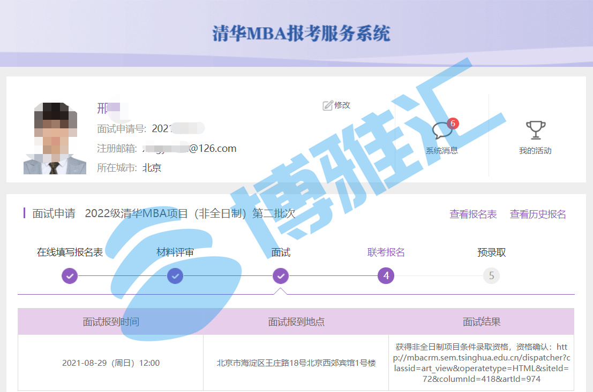Open the 查看报名表 link
Viewport: 593px width, 392px height.
pos(473,214)
